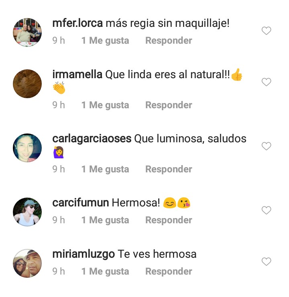View carlagarciaoses' profile photo

pos(27,148)
